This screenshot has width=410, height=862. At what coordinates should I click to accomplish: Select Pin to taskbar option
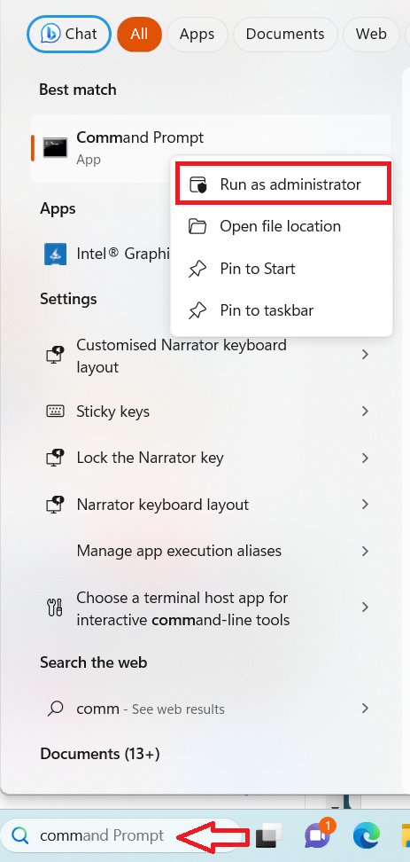click(282, 310)
